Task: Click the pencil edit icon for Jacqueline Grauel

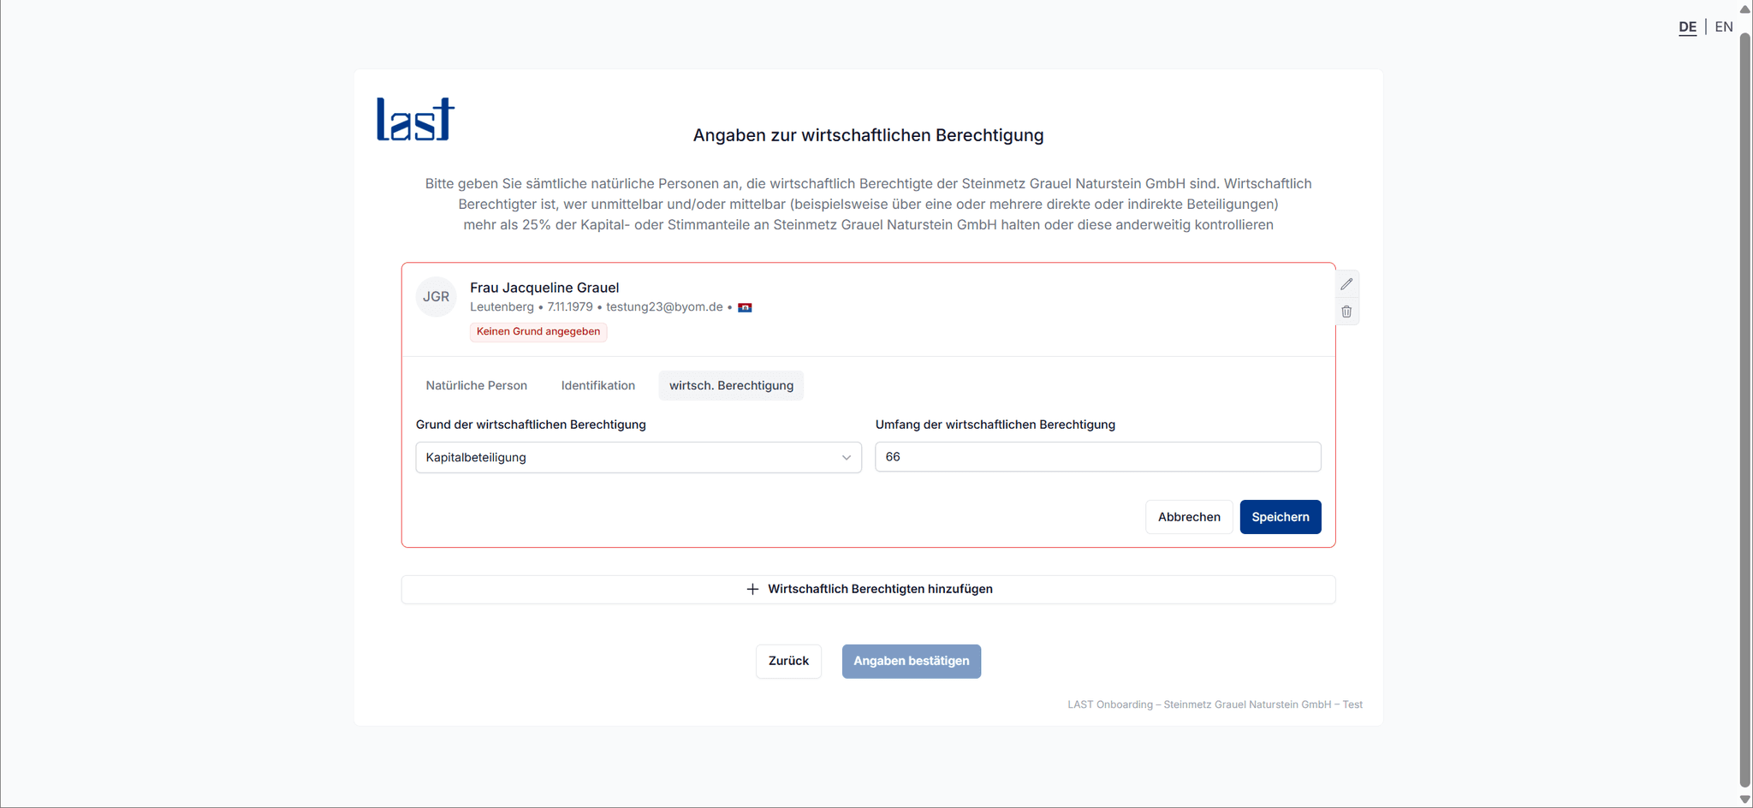Action: (1346, 283)
